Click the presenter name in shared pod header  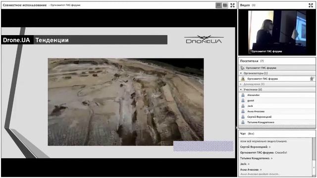65,5
